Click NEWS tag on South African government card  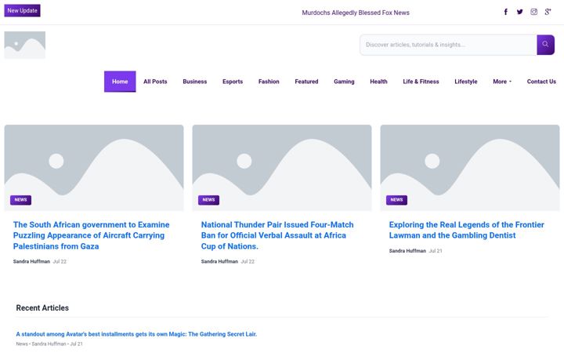pyautogui.click(x=21, y=200)
